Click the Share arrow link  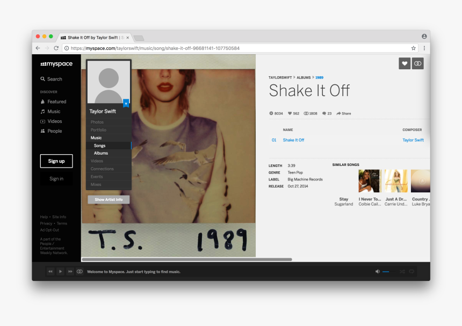point(344,113)
